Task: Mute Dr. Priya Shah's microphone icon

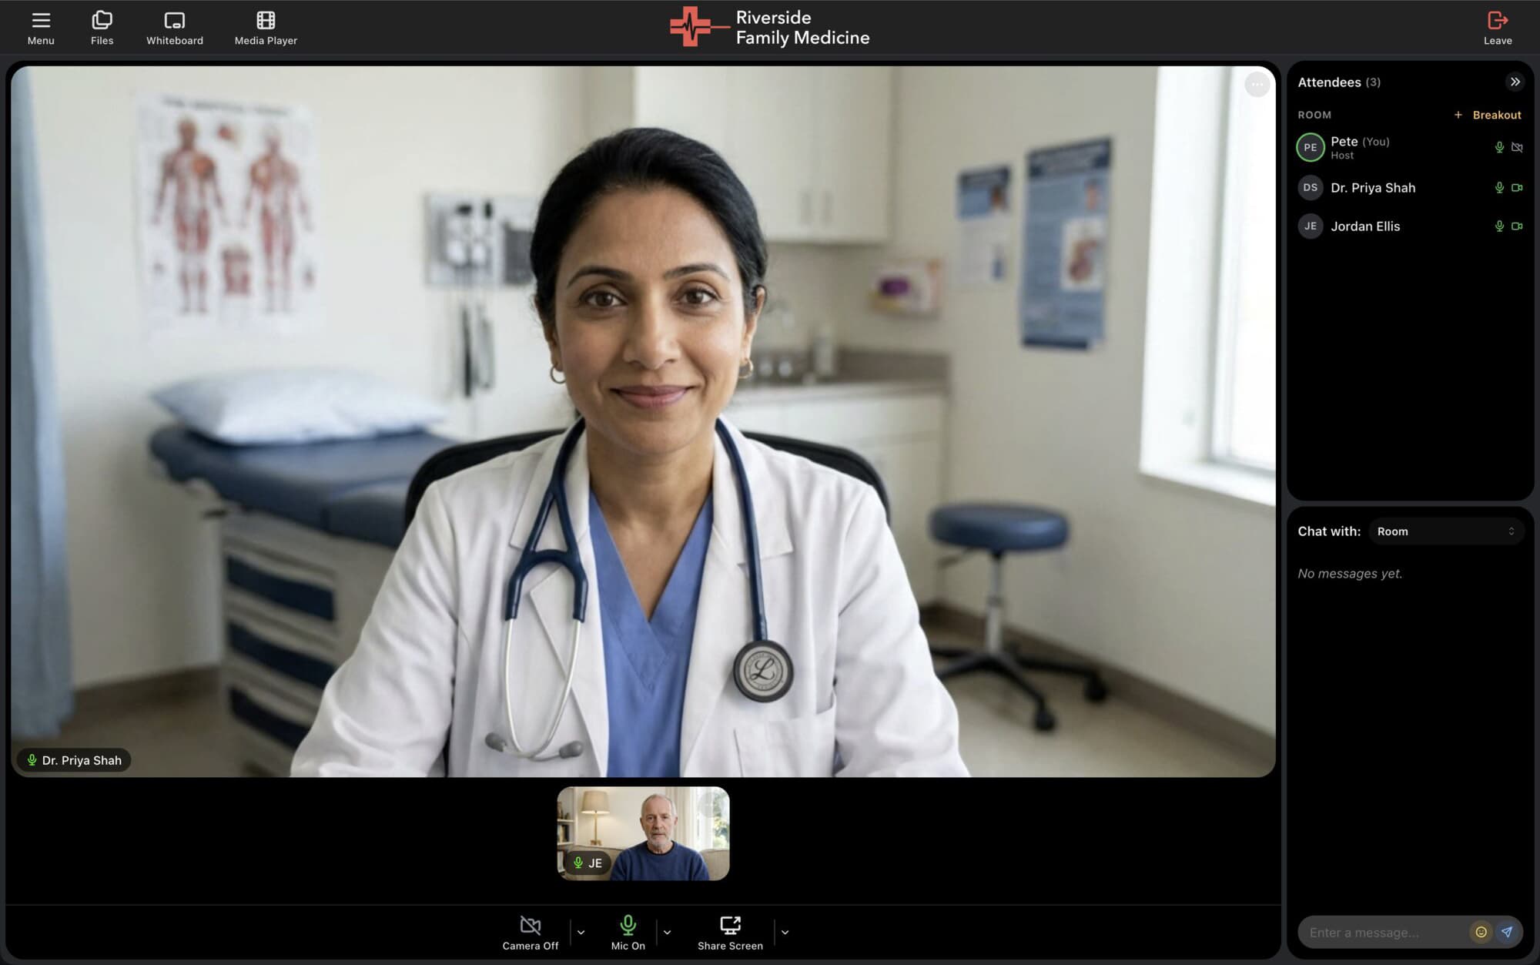Action: point(1499,187)
